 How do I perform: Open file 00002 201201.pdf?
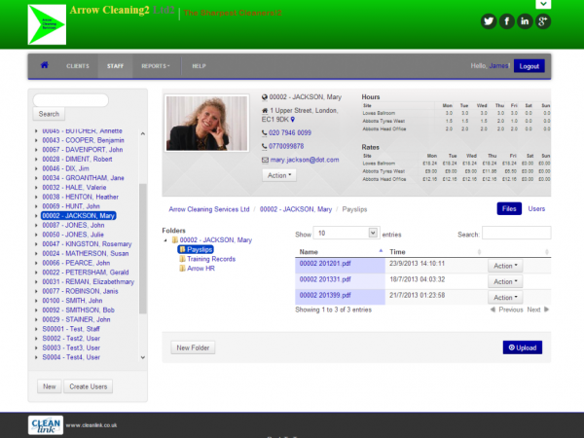tap(325, 264)
